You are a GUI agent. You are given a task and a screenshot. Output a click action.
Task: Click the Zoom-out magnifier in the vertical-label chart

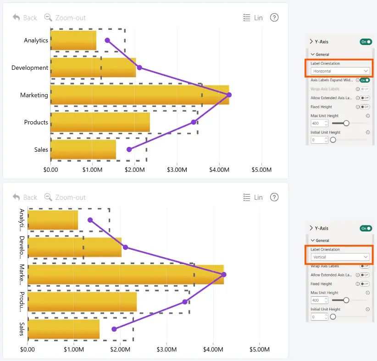(x=48, y=197)
